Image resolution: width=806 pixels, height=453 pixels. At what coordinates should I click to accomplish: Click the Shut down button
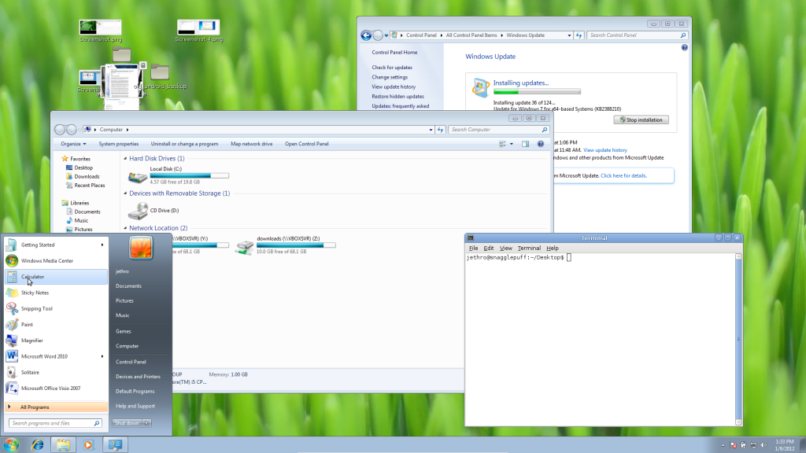pyautogui.click(x=127, y=423)
